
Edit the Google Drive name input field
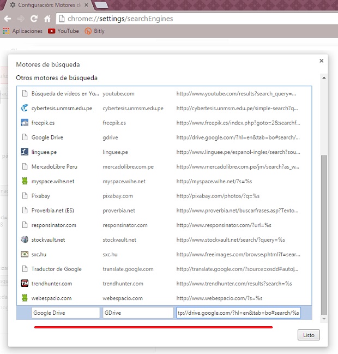(x=65, y=313)
